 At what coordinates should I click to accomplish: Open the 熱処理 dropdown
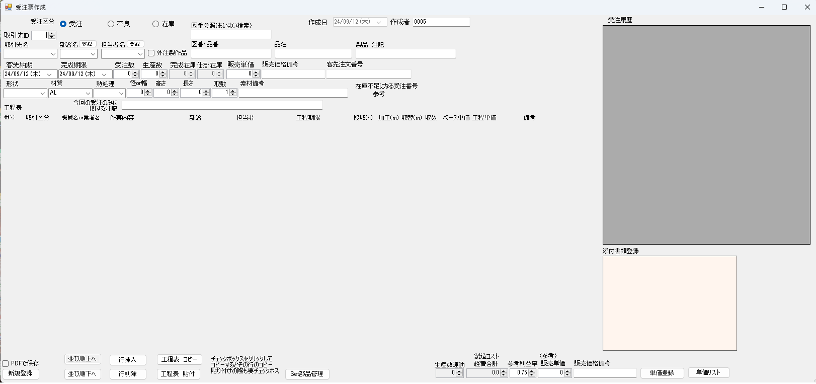click(x=121, y=93)
